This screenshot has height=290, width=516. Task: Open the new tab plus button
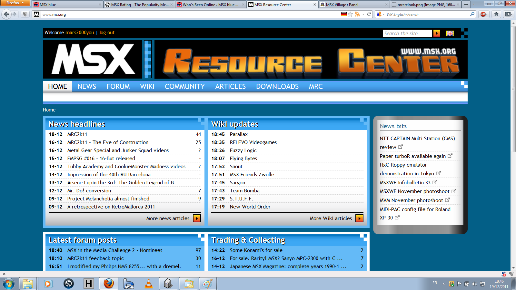(x=466, y=5)
